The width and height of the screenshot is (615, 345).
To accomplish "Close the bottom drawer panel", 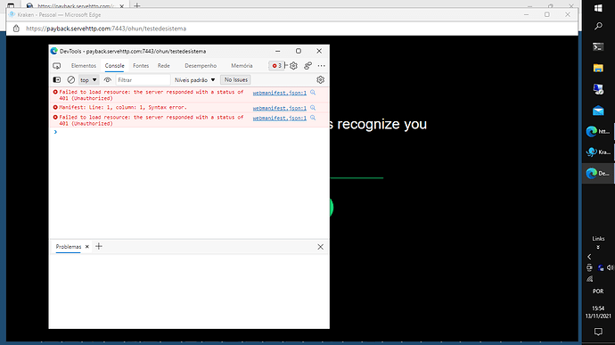I will tap(321, 247).
